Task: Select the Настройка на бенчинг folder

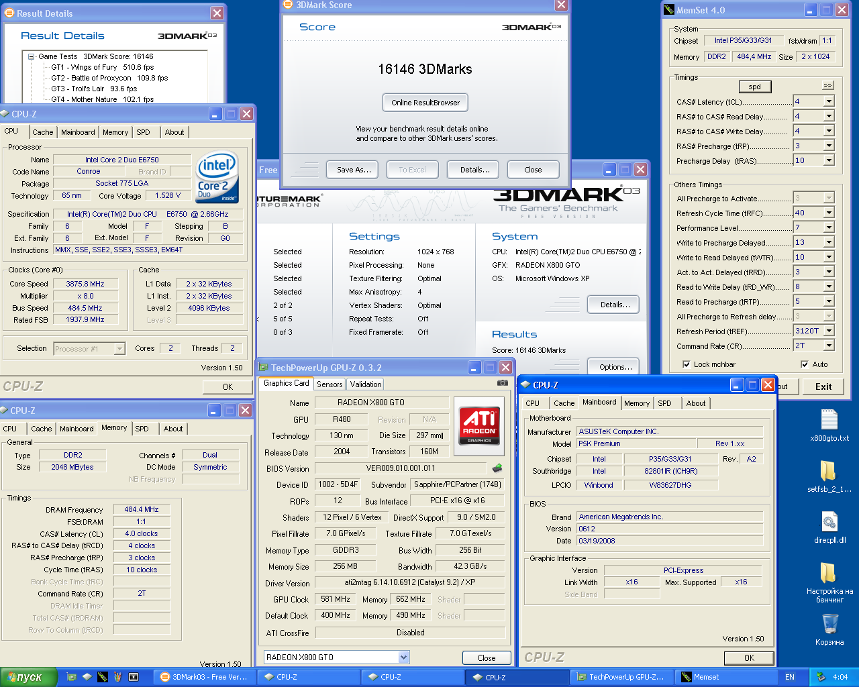Action: click(829, 582)
